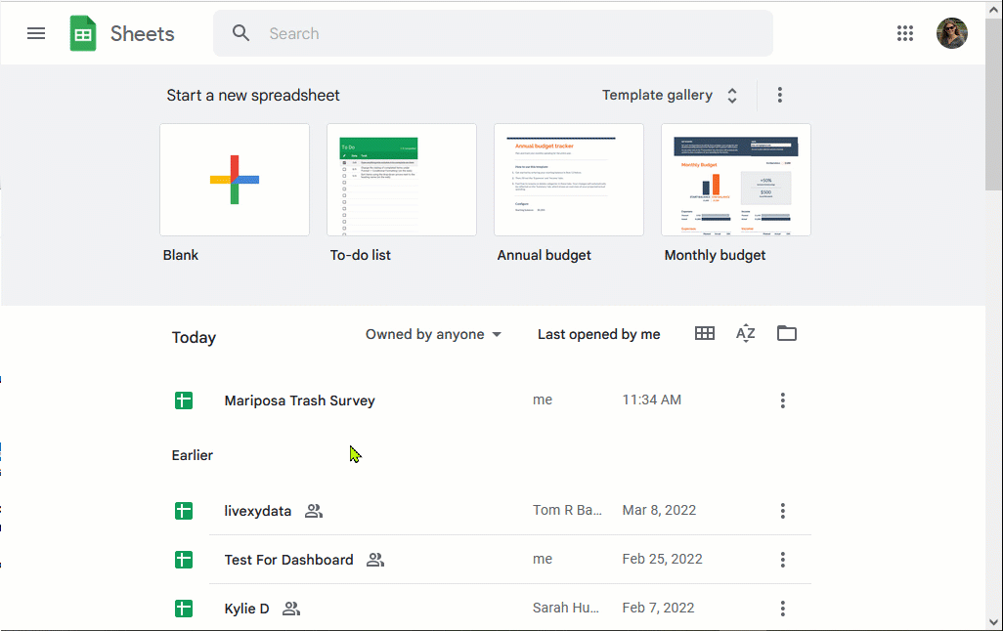Image resolution: width=1003 pixels, height=631 pixels.
Task: Click the Kylie D sheet icon
Action: (x=184, y=609)
